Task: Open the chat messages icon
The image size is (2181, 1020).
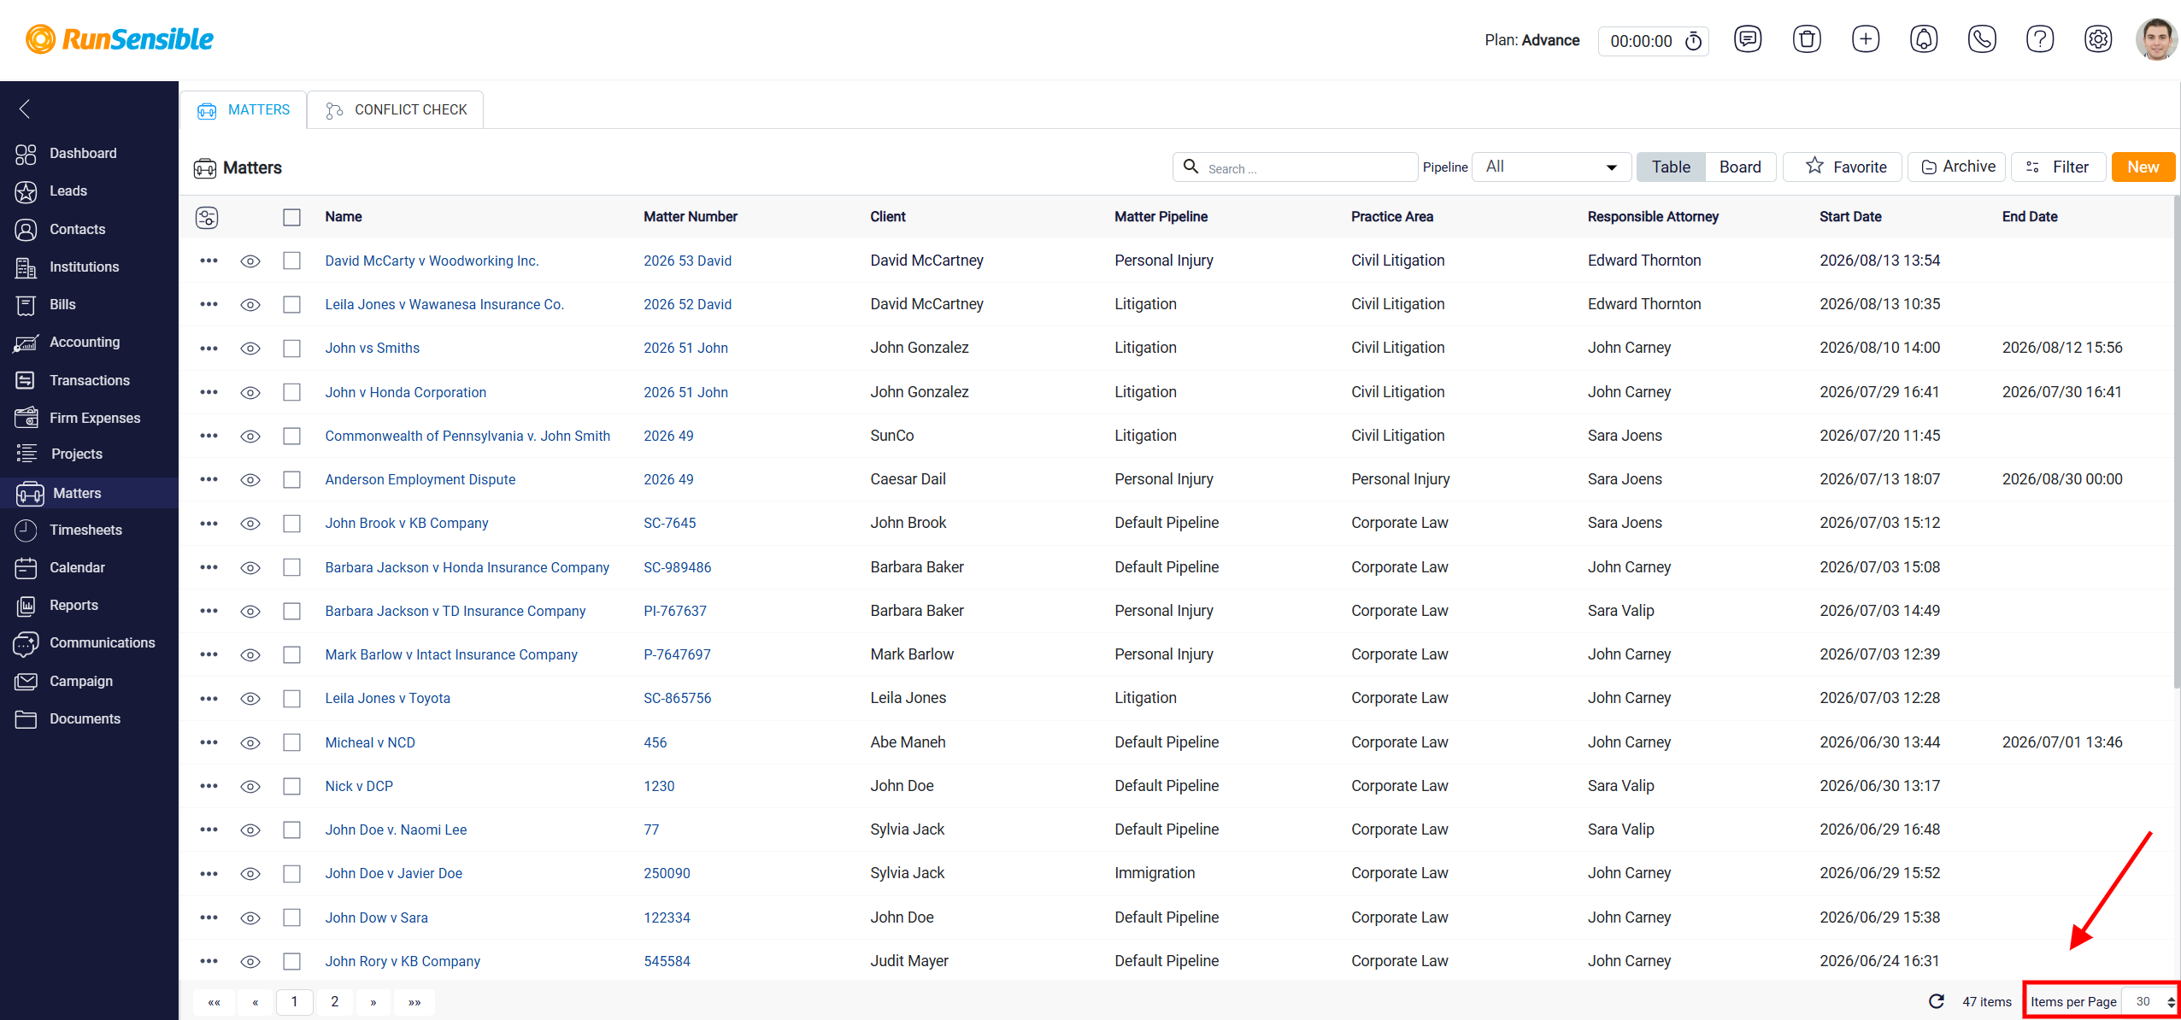Action: (x=1748, y=39)
